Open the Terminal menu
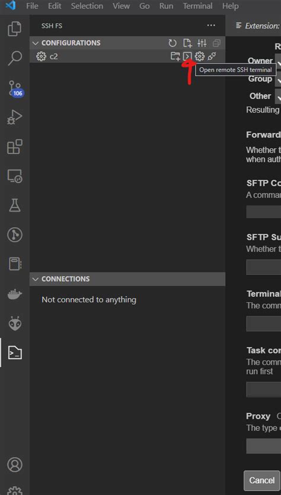The height and width of the screenshot is (495, 281). 197,6
